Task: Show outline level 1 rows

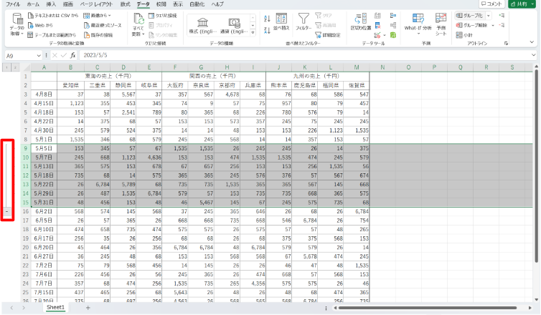Action: (6, 67)
